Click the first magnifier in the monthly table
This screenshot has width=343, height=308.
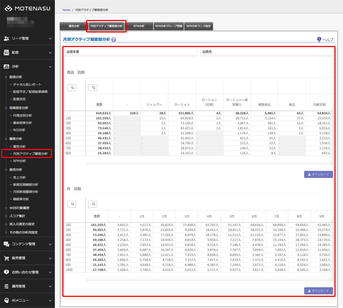click(71, 204)
